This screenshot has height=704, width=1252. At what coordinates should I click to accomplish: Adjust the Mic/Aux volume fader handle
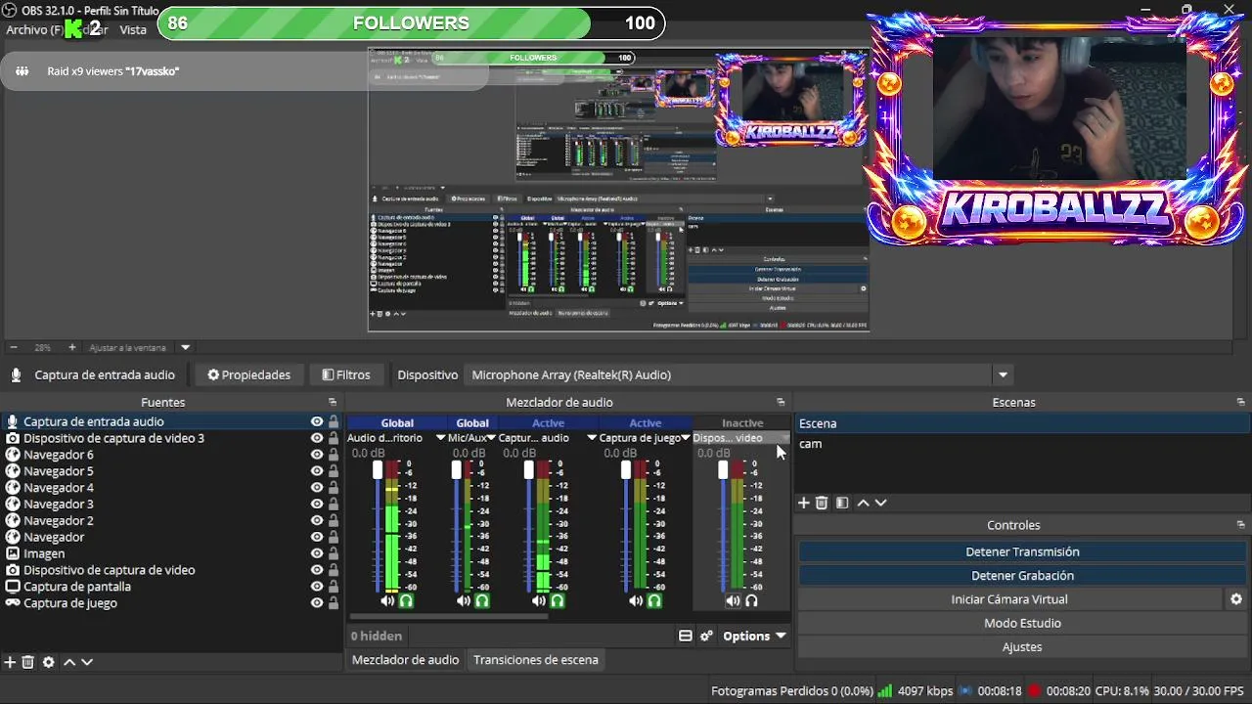click(x=456, y=470)
